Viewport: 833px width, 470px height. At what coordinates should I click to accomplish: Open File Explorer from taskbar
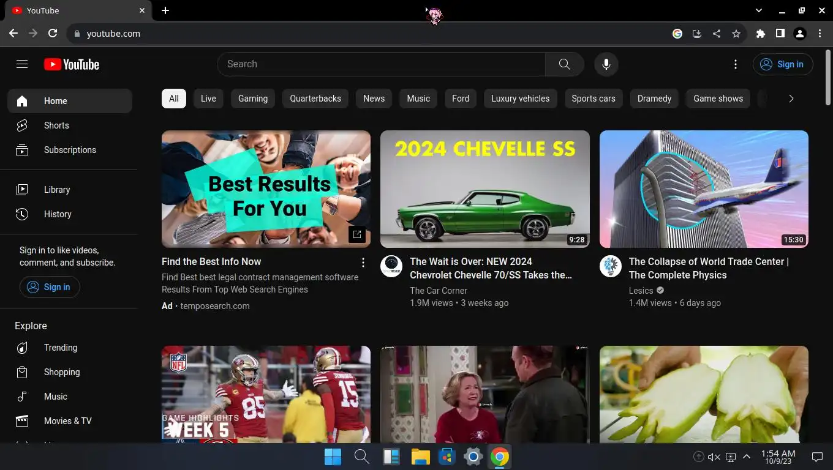pyautogui.click(x=420, y=457)
